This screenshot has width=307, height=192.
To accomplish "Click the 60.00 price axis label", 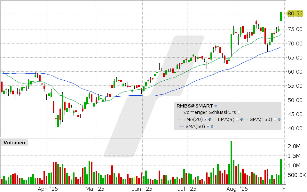I will (x=295, y=72).
